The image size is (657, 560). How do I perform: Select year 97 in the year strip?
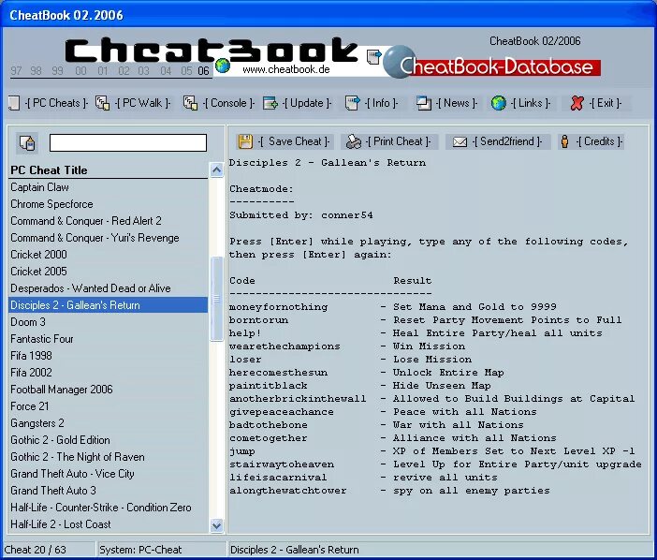pyautogui.click(x=16, y=70)
